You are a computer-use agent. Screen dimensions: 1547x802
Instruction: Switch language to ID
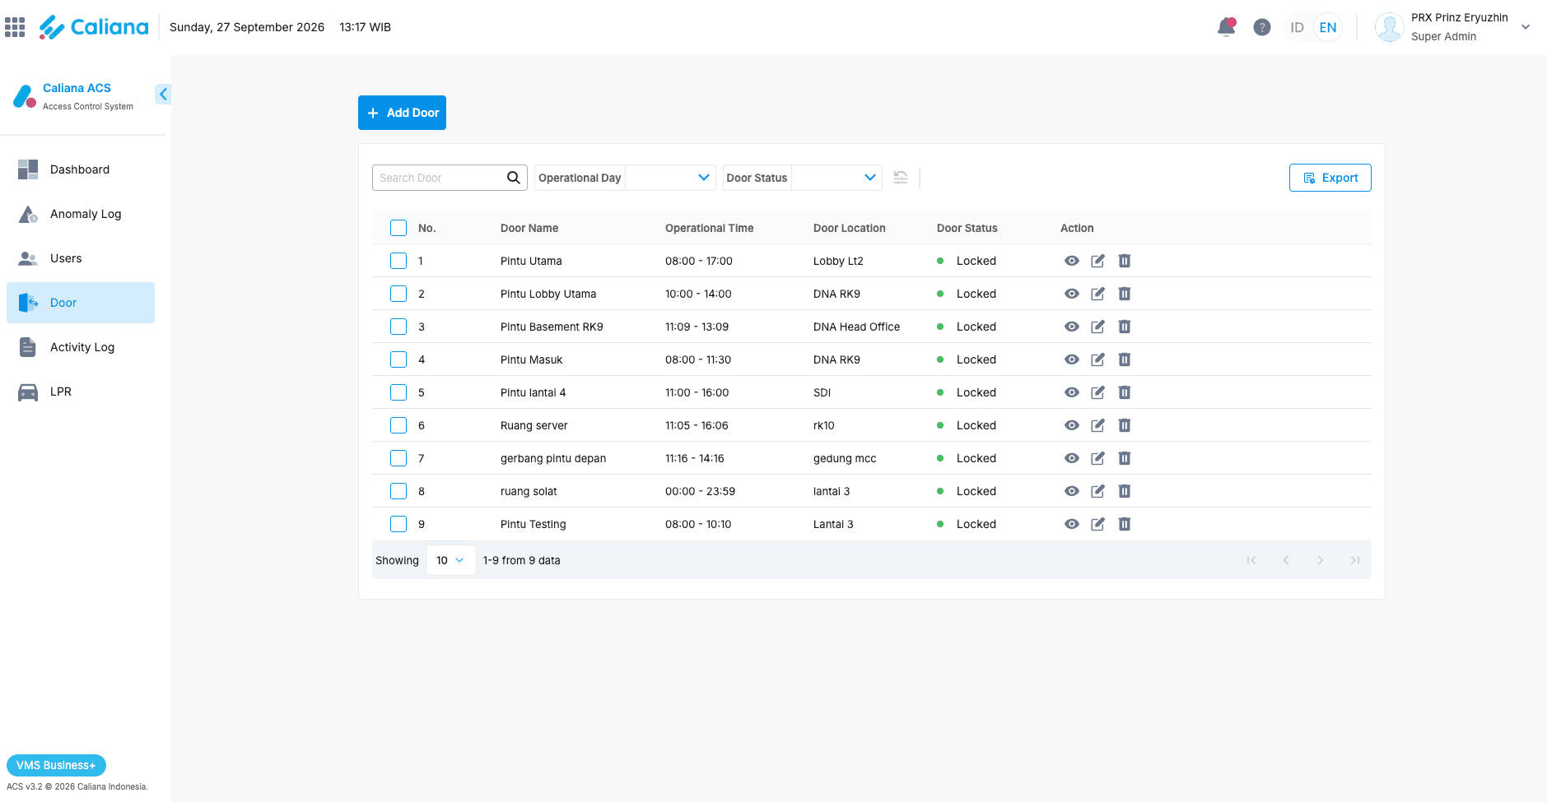point(1297,27)
